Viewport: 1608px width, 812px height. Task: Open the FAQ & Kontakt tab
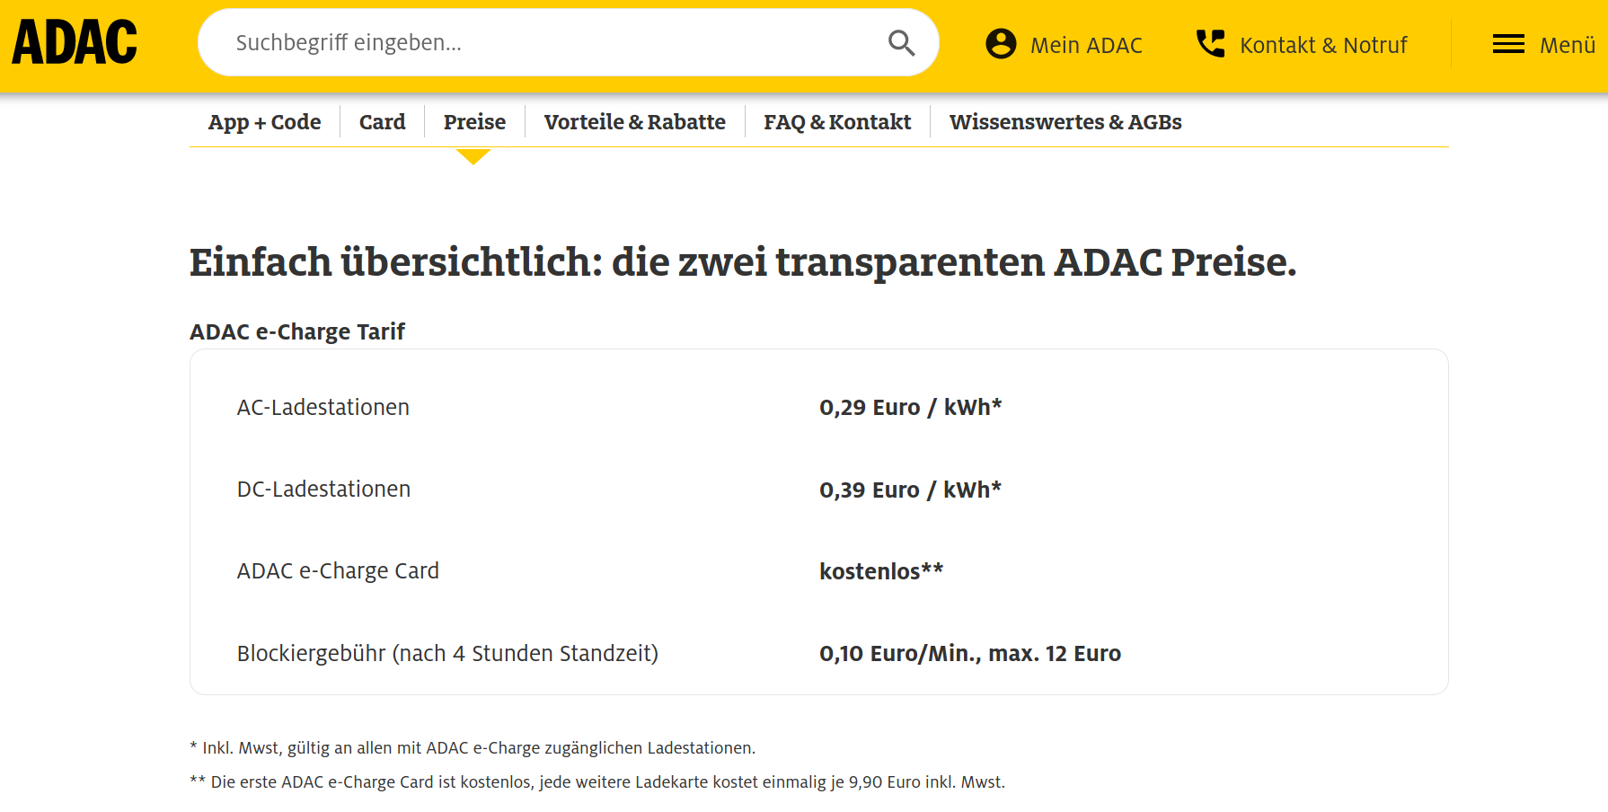pos(837,122)
